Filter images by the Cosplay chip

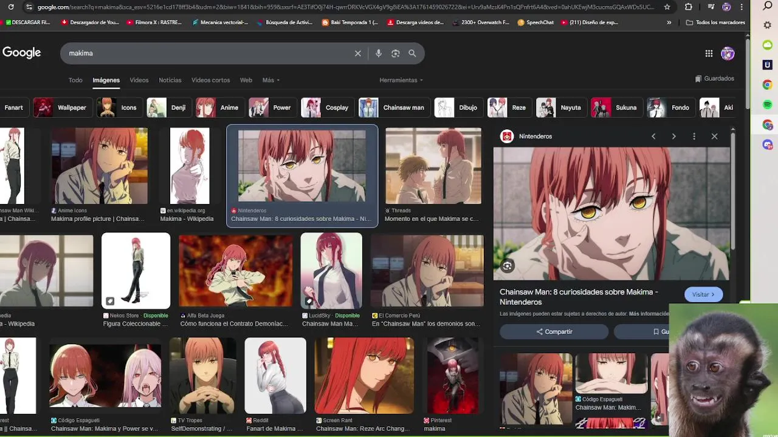coord(326,107)
